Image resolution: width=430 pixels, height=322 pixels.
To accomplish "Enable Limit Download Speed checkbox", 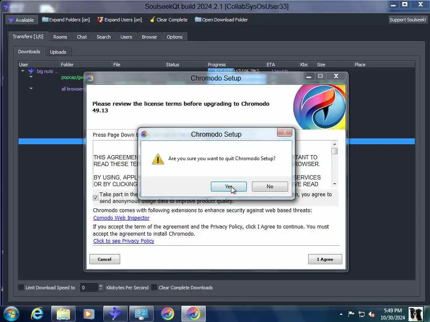I will 21,287.
